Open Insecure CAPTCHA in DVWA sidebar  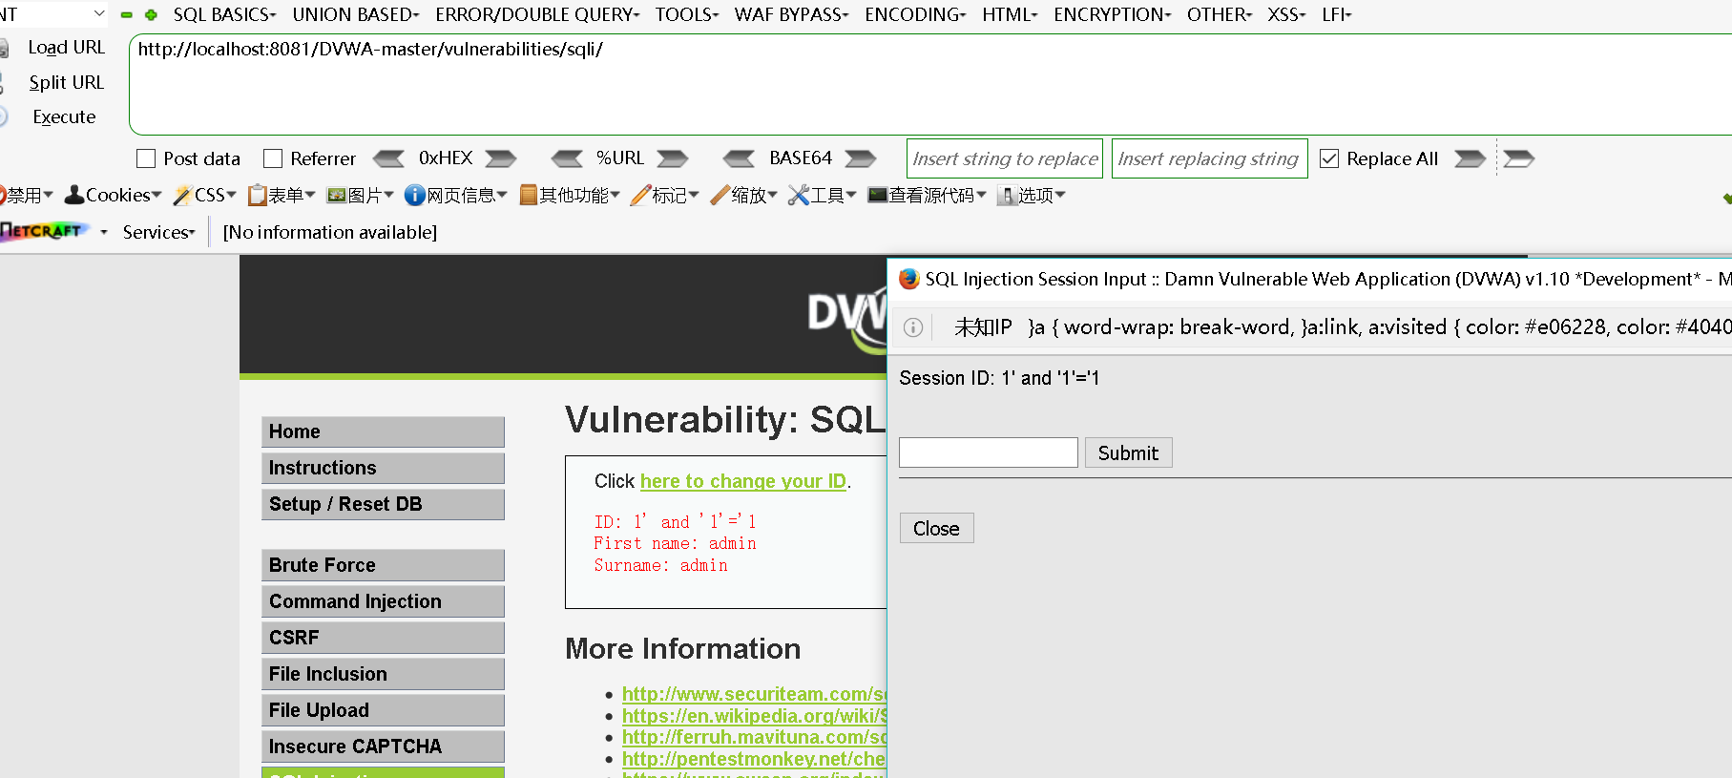[383, 746]
